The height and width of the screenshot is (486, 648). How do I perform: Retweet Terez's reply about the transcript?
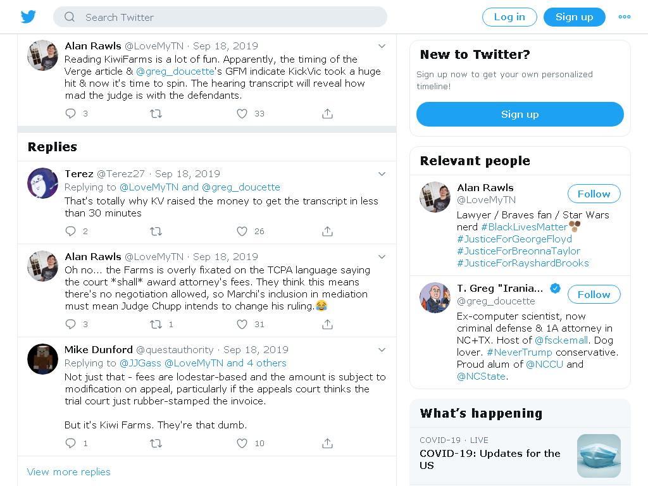[x=156, y=232]
